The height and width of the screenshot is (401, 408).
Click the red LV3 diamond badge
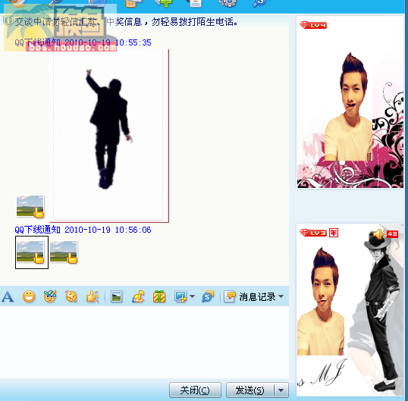(x=313, y=233)
